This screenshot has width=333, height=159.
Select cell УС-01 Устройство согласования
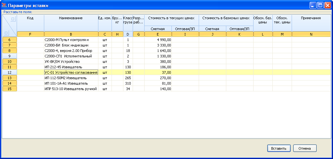pos(71,72)
